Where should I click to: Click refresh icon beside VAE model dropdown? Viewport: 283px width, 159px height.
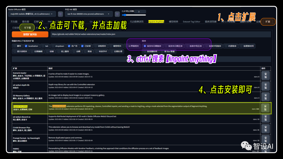point(117,14)
